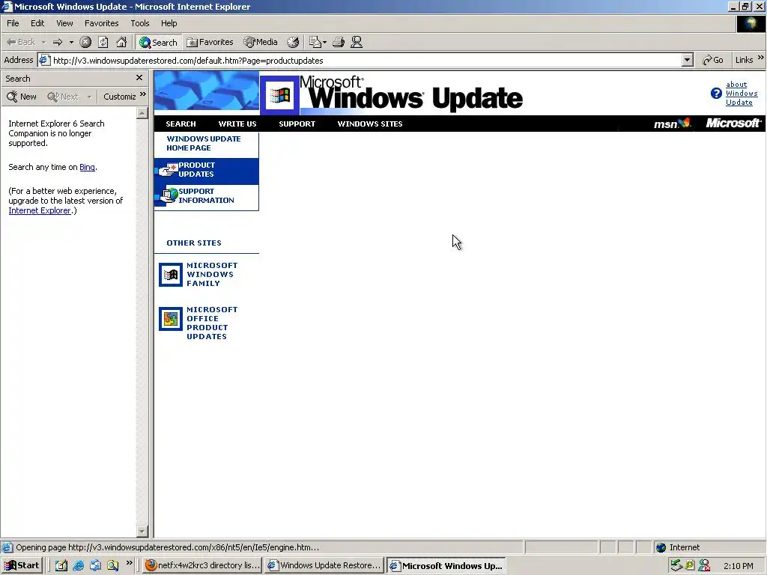The image size is (767, 575).
Task: Open the File menu
Action: [x=13, y=23]
